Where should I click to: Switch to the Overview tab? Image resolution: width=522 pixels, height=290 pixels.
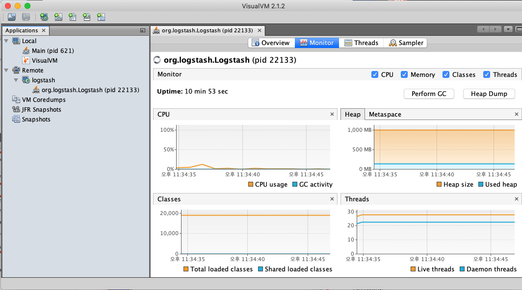tap(271, 43)
